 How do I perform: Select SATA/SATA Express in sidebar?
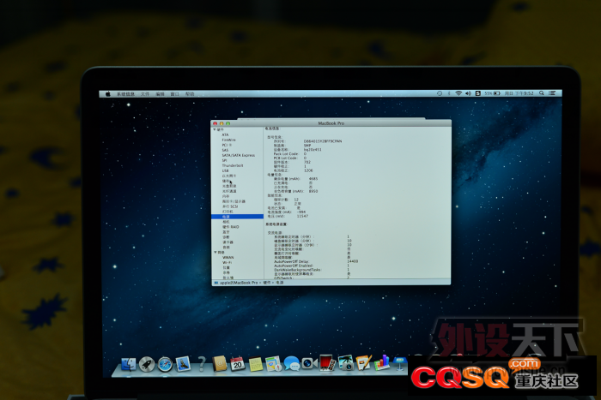(x=239, y=155)
